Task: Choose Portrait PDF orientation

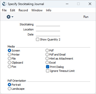Action: pyautogui.click(x=9, y=85)
